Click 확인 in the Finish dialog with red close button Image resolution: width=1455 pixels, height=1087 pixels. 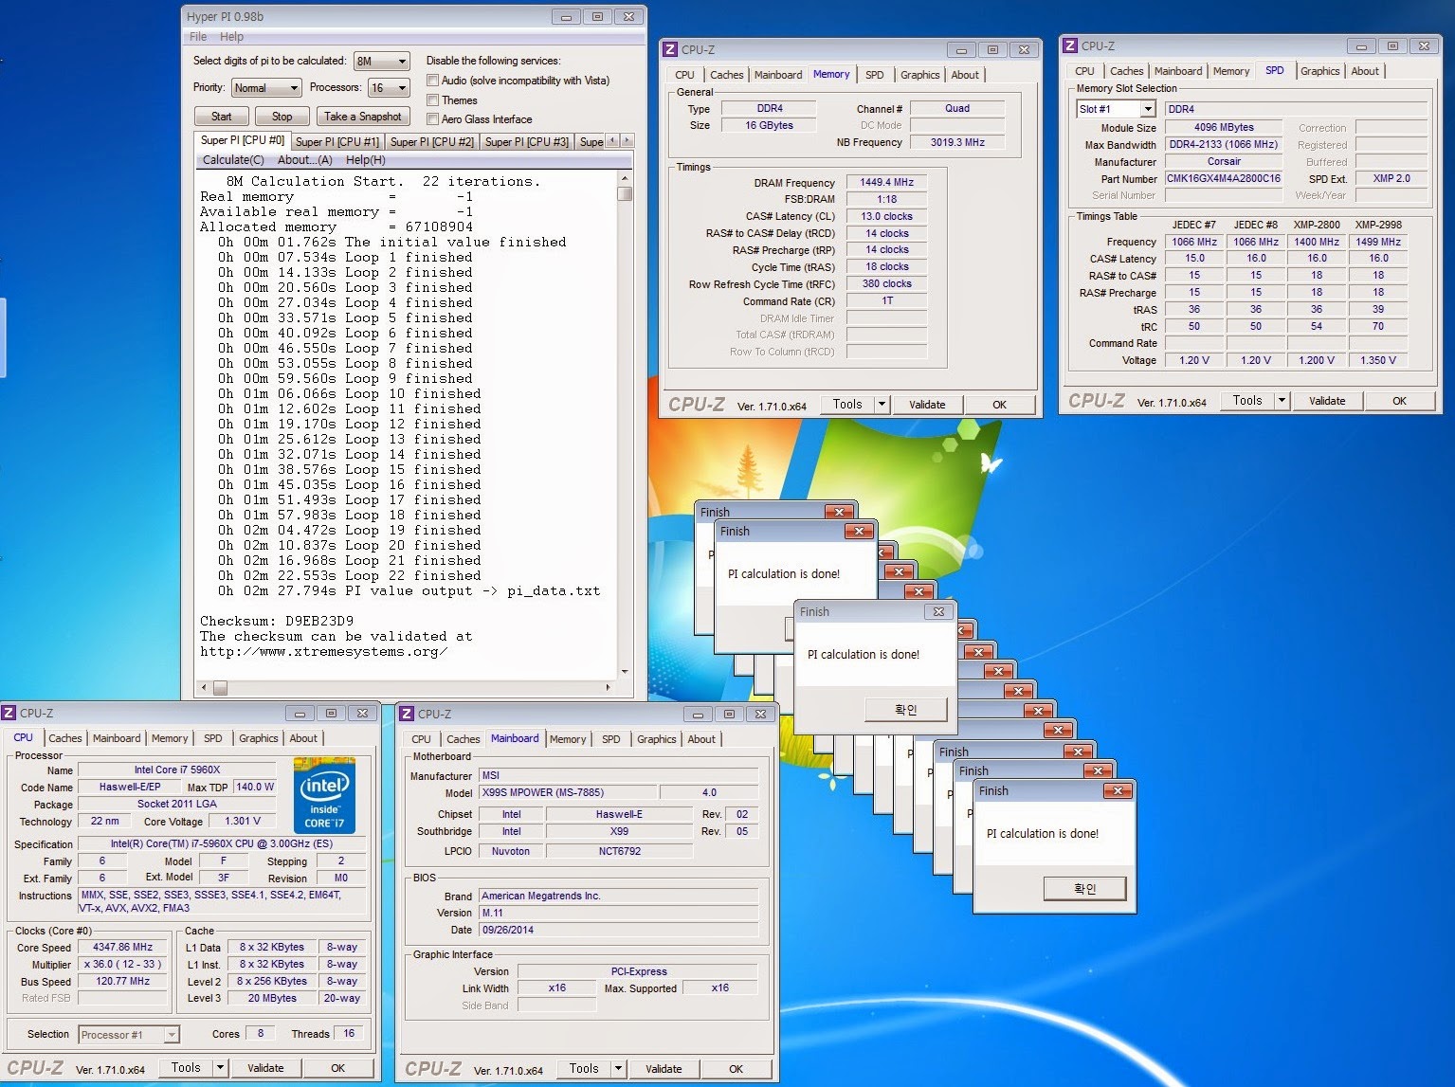click(x=1085, y=888)
